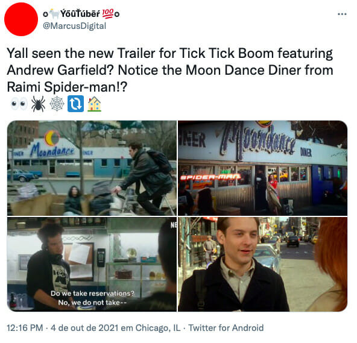
Task: Open Moondance Diner Spider-Man storefront image
Action: (x=262, y=168)
